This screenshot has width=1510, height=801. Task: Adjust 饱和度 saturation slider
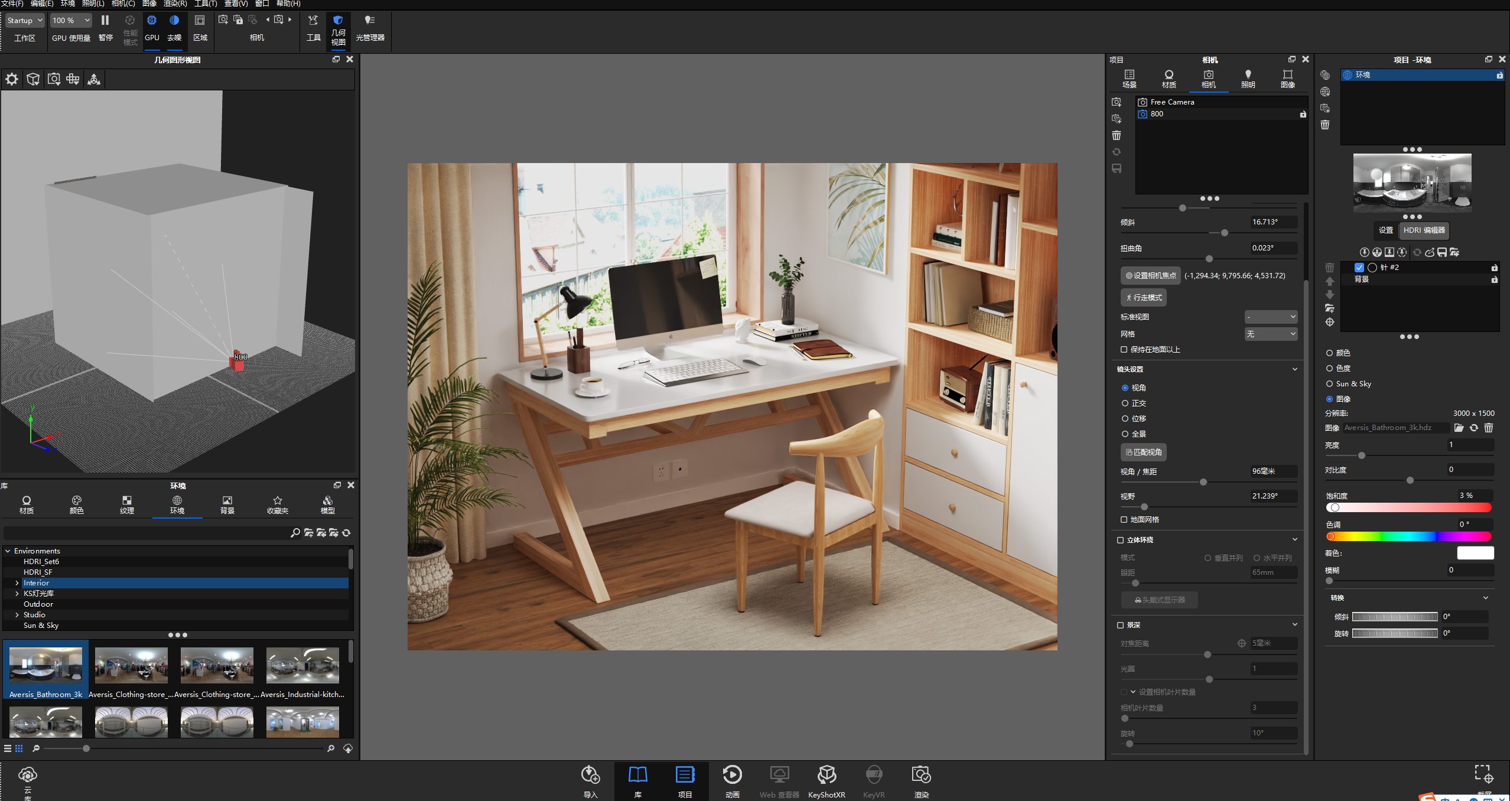coord(1408,508)
